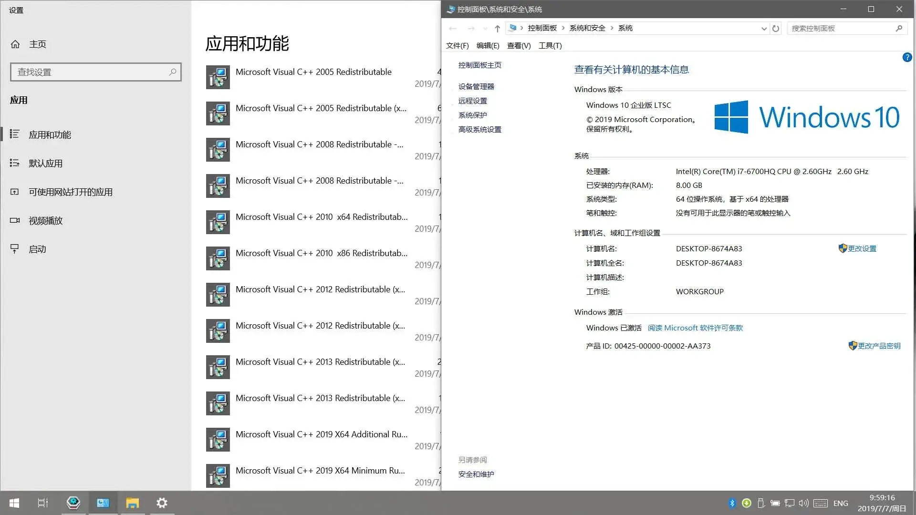Go up one level in Control Panel
Image resolution: width=916 pixels, height=515 pixels.
pos(497,29)
